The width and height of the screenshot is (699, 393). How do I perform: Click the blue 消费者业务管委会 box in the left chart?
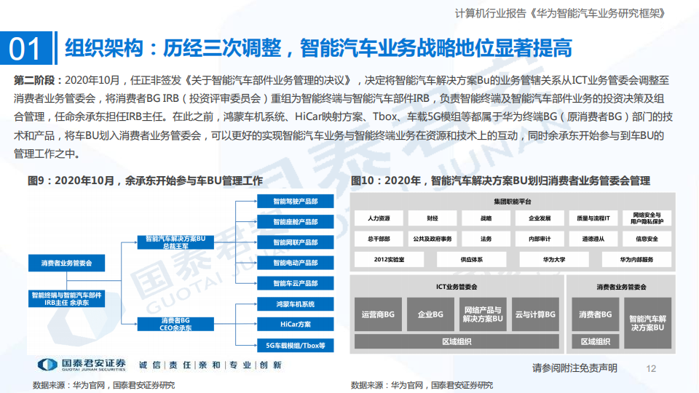coord(66,263)
